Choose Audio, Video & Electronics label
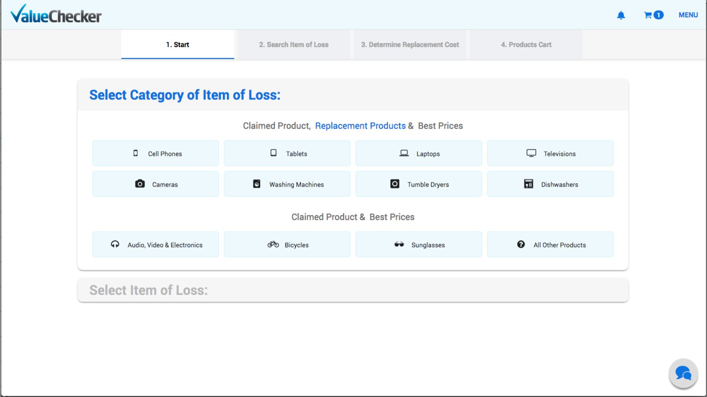Screen dimensions: 707x397 pos(165,245)
